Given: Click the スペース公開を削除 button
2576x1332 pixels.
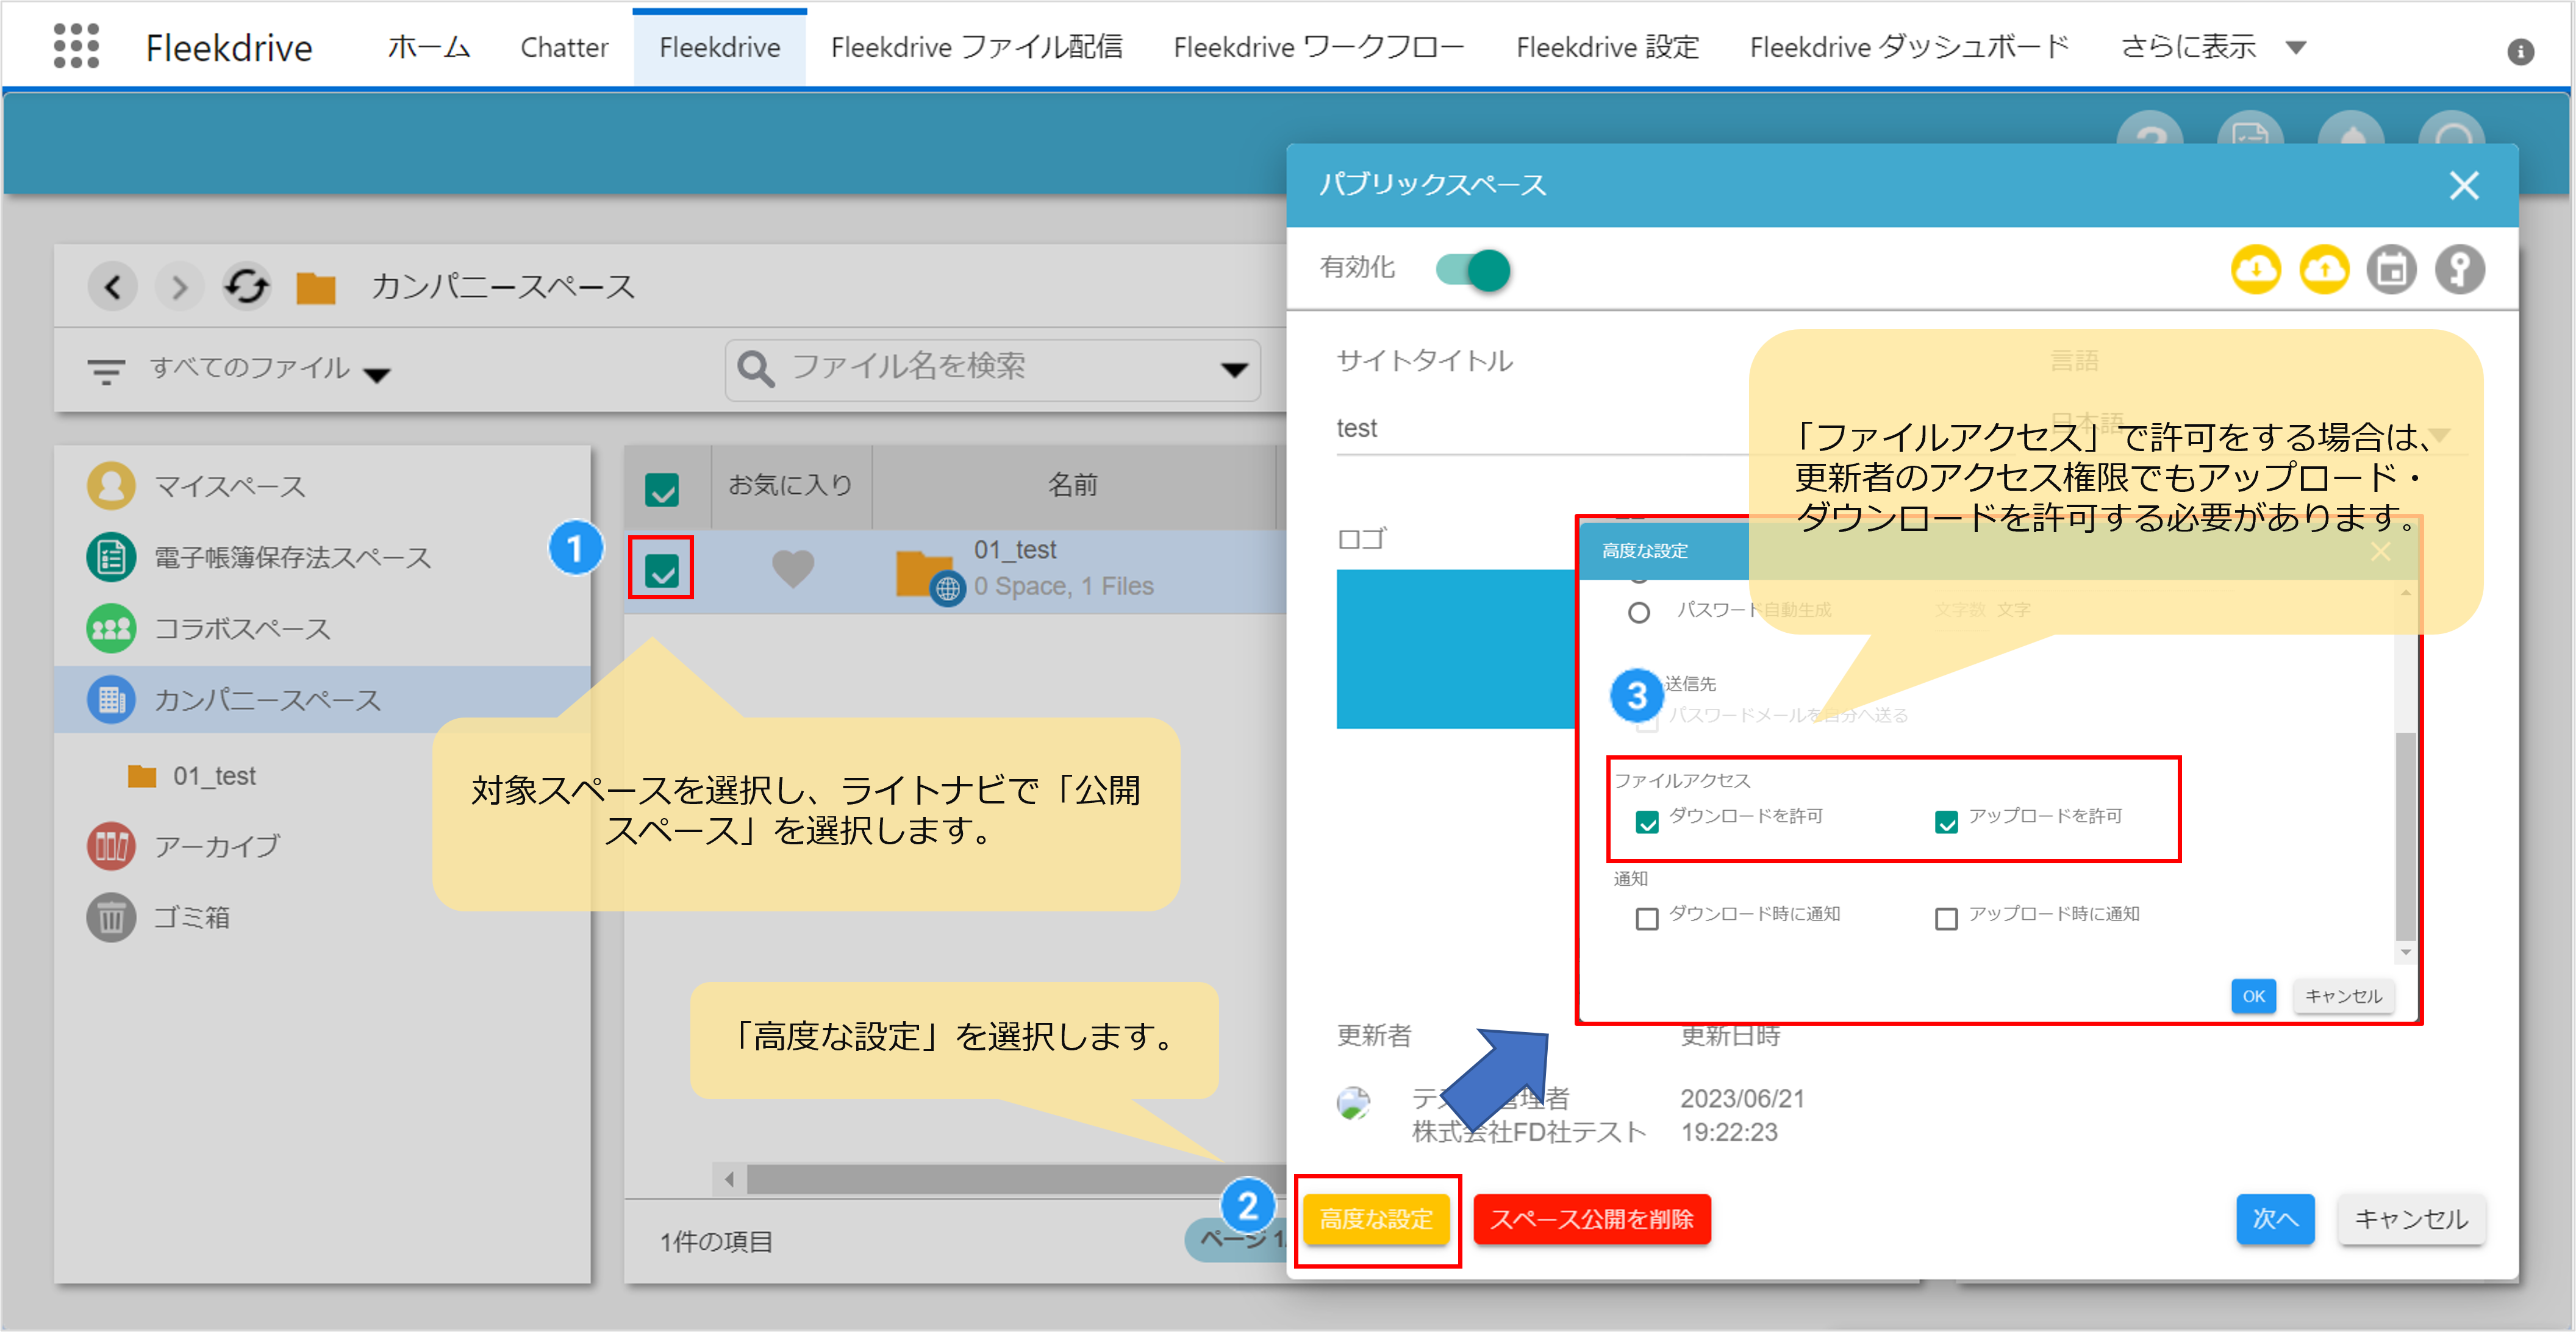Looking at the screenshot, I should tap(1591, 1219).
